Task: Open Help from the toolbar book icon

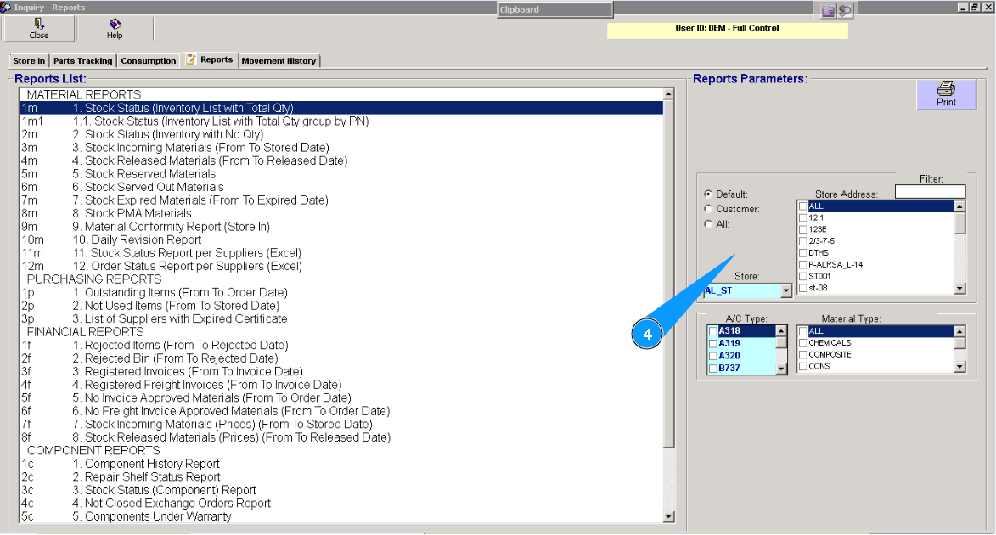Action: (115, 24)
